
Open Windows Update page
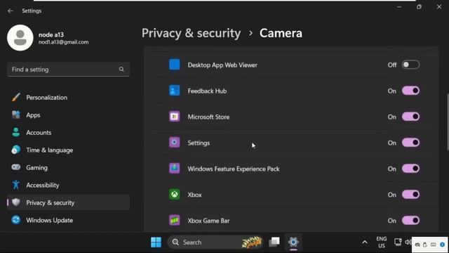tap(69, 220)
